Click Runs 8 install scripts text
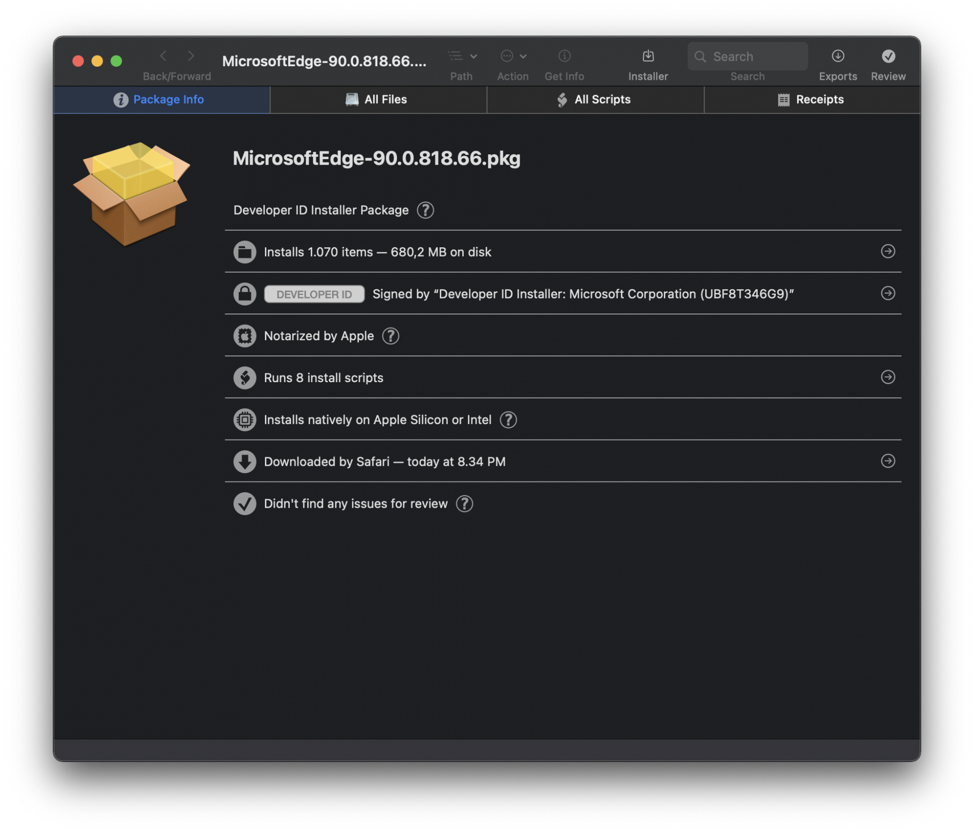Screen dimensions: 974x832 (x=323, y=378)
